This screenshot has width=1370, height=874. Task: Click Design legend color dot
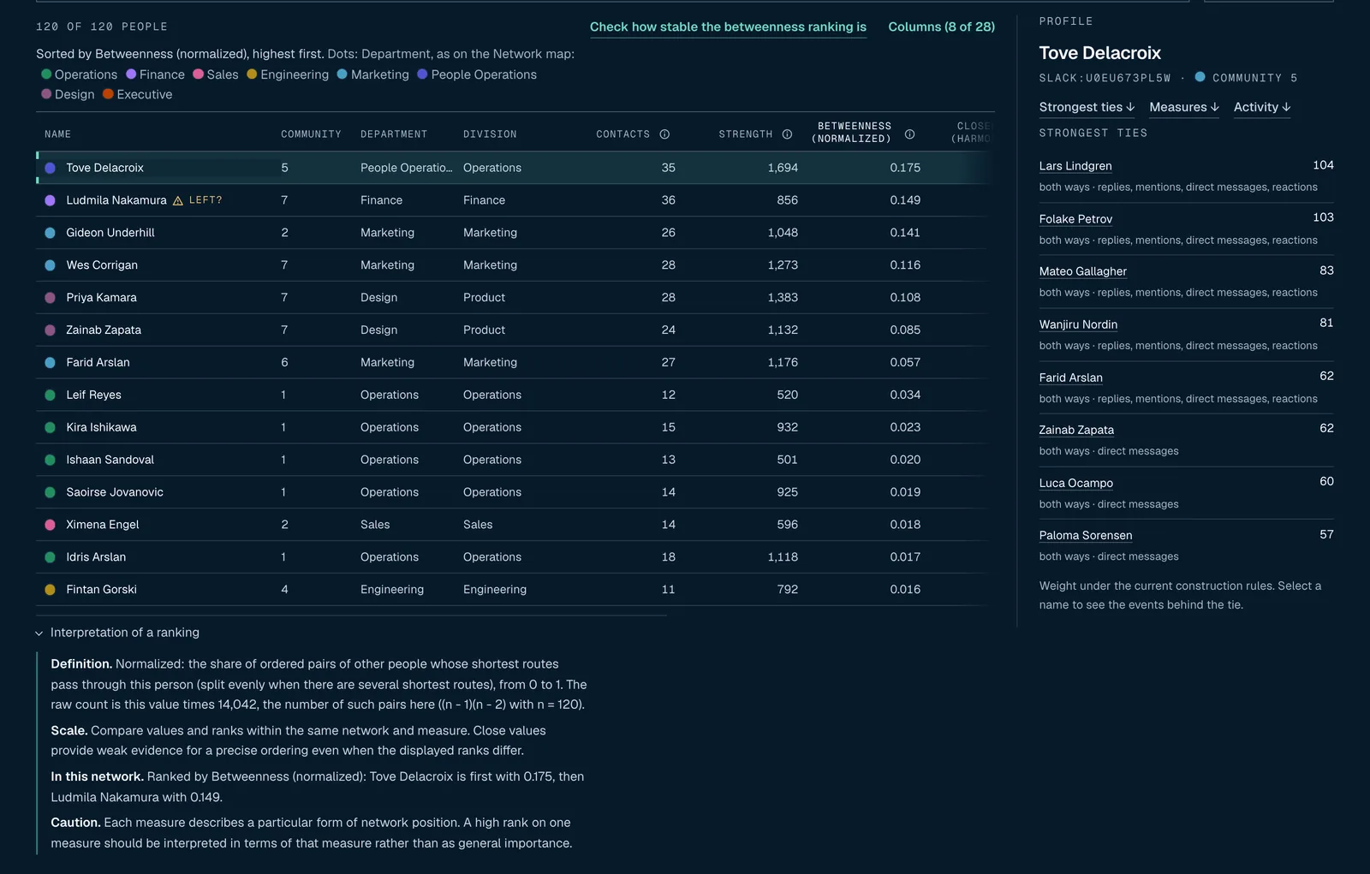(x=46, y=94)
